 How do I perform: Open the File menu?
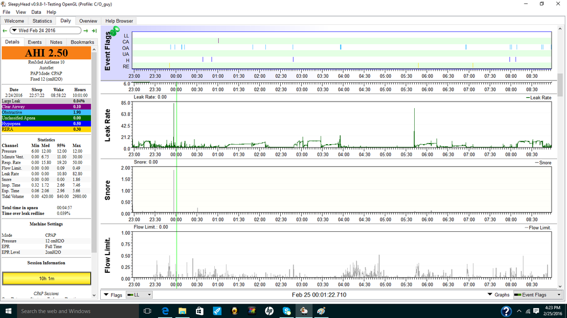pos(7,12)
